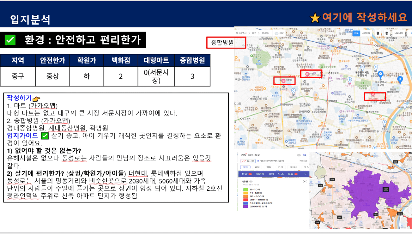Click map marker C near 청라언덕
The width and height of the screenshot is (412, 234).
tap(293, 91)
